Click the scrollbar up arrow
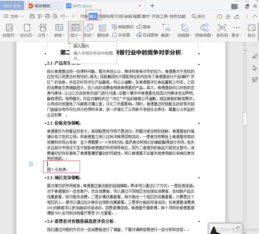This screenshot has height=234, width=259. point(245,50)
